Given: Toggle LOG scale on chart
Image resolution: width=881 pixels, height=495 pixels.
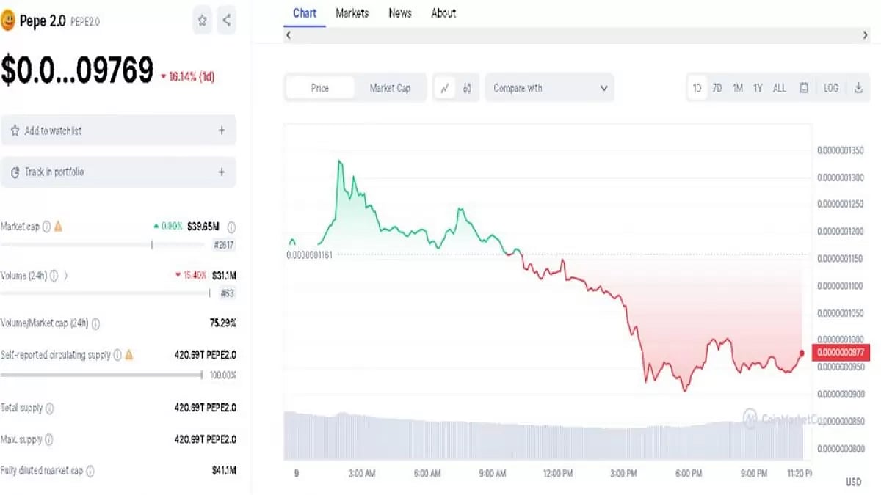Looking at the screenshot, I should point(830,88).
